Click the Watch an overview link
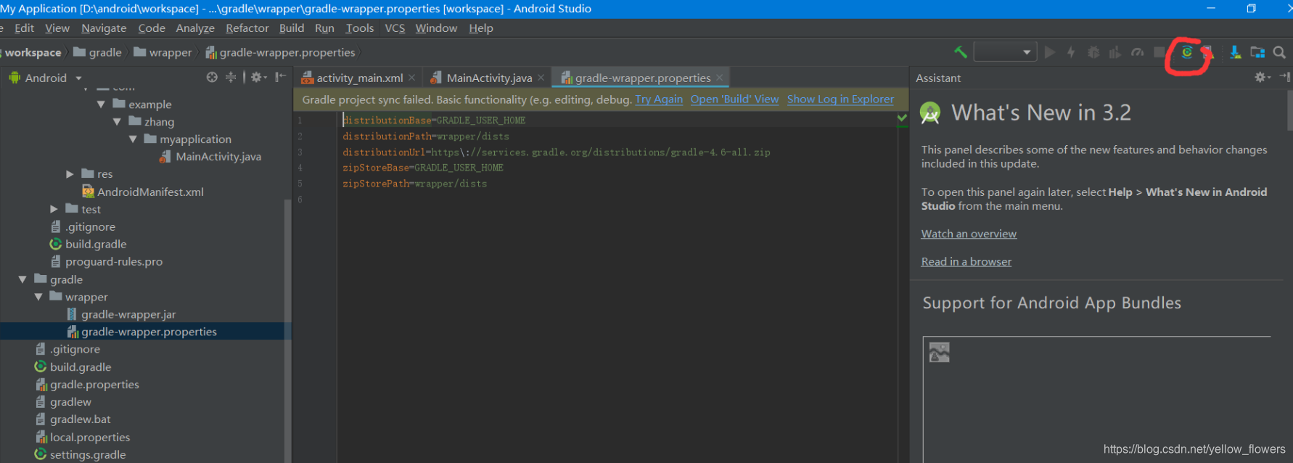This screenshot has width=1293, height=463. [x=969, y=234]
